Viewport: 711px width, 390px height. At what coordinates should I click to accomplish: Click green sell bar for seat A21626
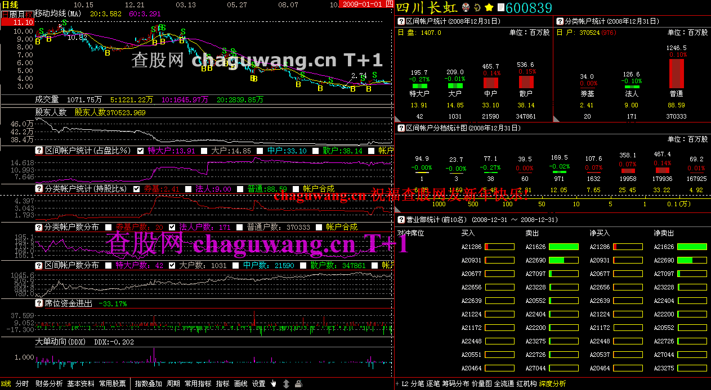[564, 247]
